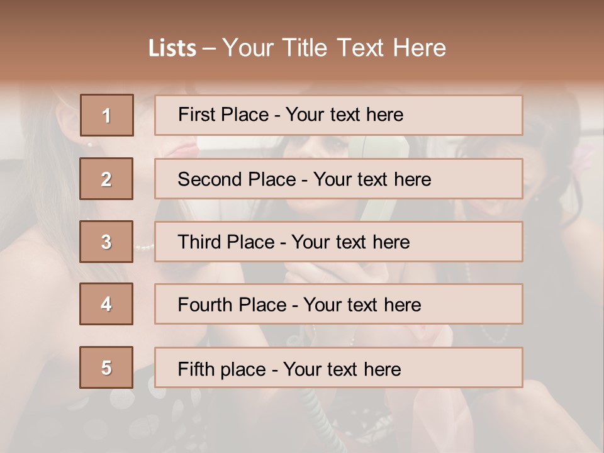The width and height of the screenshot is (604, 453).
Task: Click the word 'Third' in the list
Action: (x=198, y=242)
